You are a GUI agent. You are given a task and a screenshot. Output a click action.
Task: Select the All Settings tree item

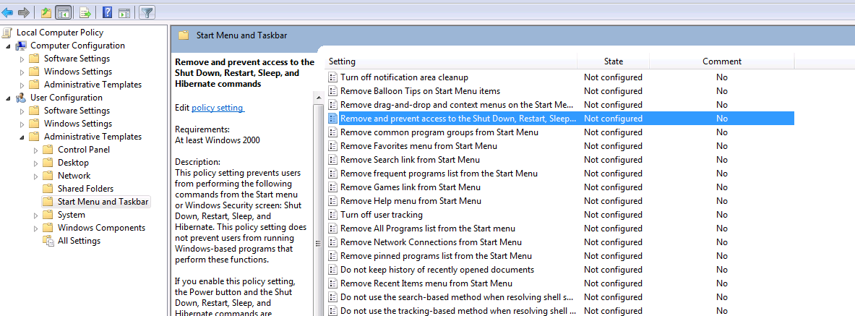[79, 241]
